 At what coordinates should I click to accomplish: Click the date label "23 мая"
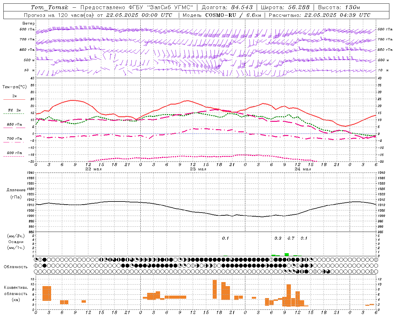point(198,169)
